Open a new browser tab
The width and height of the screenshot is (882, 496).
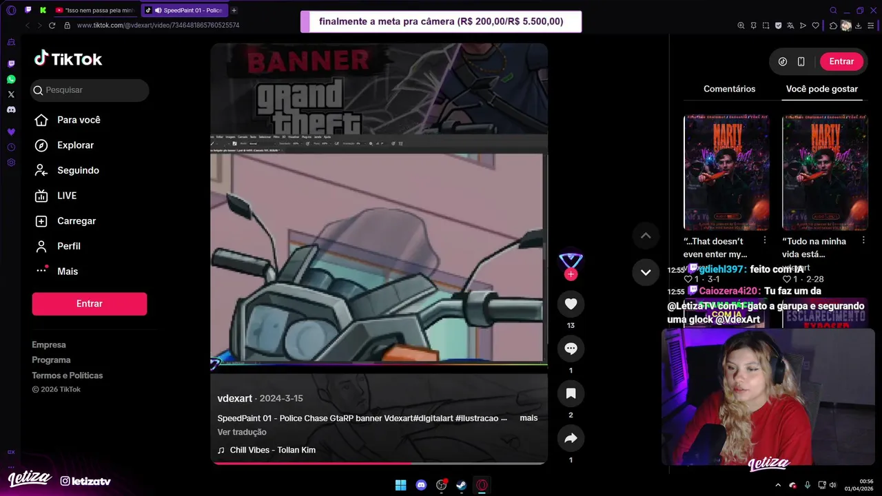(234, 10)
